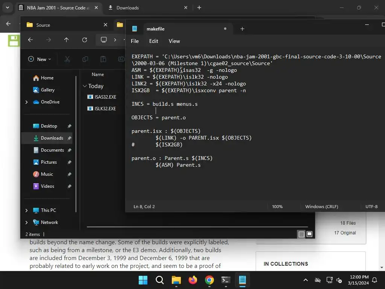Click Notepad app icon in title bar
The width and height of the screenshot is (385, 289).
click(x=135, y=29)
